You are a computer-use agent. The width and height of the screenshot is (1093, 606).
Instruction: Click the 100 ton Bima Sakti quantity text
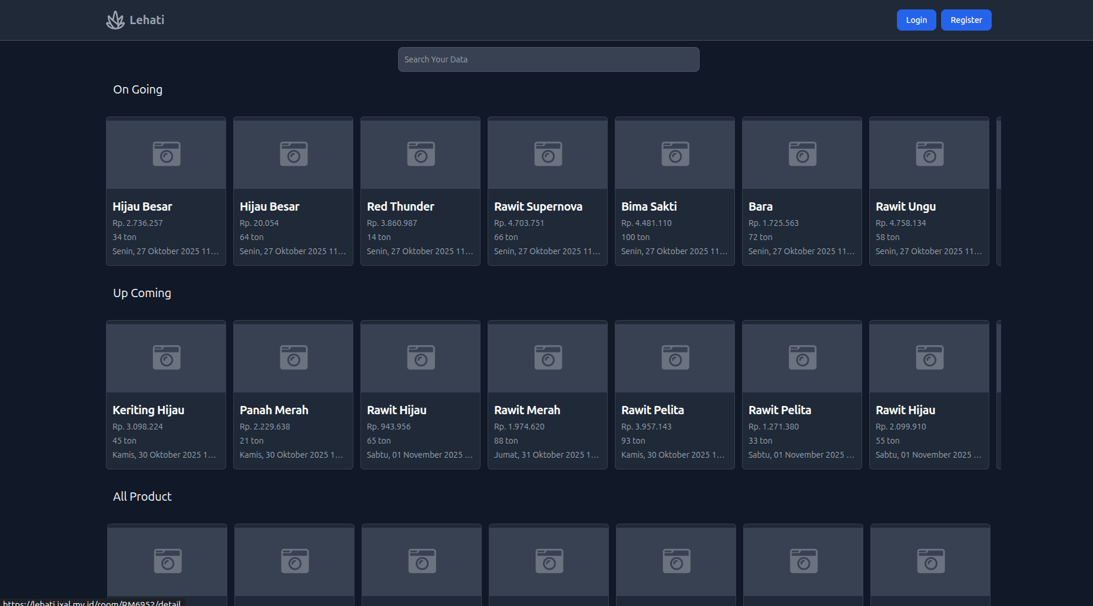pos(635,237)
